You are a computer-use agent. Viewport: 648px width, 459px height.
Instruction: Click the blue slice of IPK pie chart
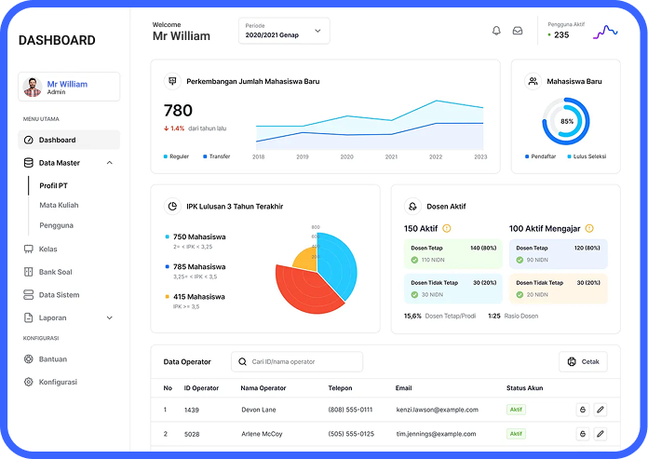click(337, 264)
